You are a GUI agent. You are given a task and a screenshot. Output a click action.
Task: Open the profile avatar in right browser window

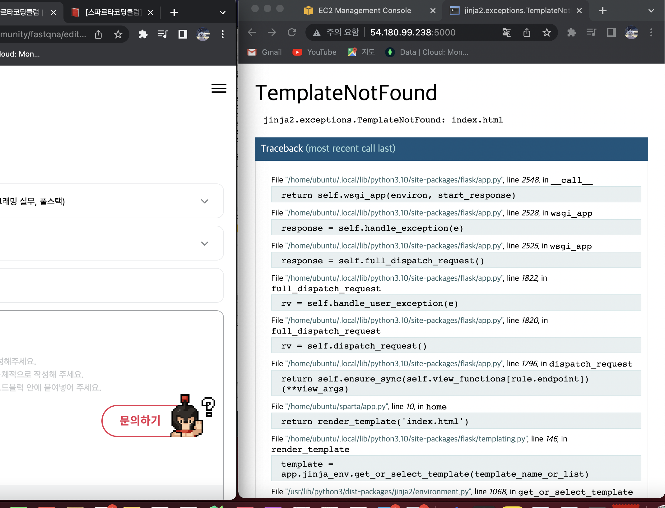click(631, 32)
